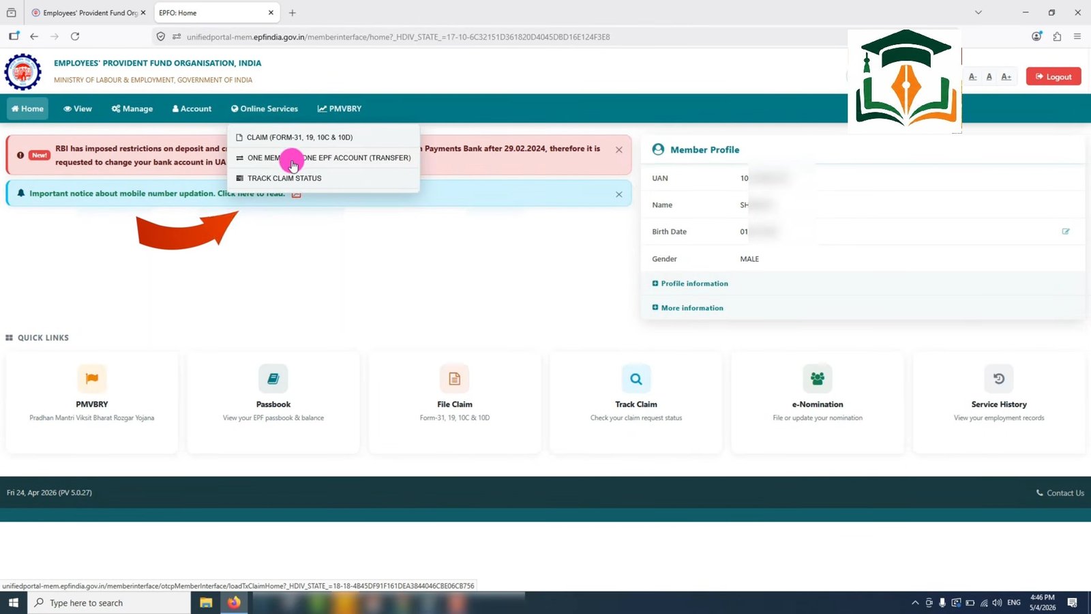1091x614 pixels.
Task: Open the volume control in system tray
Action: 997,603
